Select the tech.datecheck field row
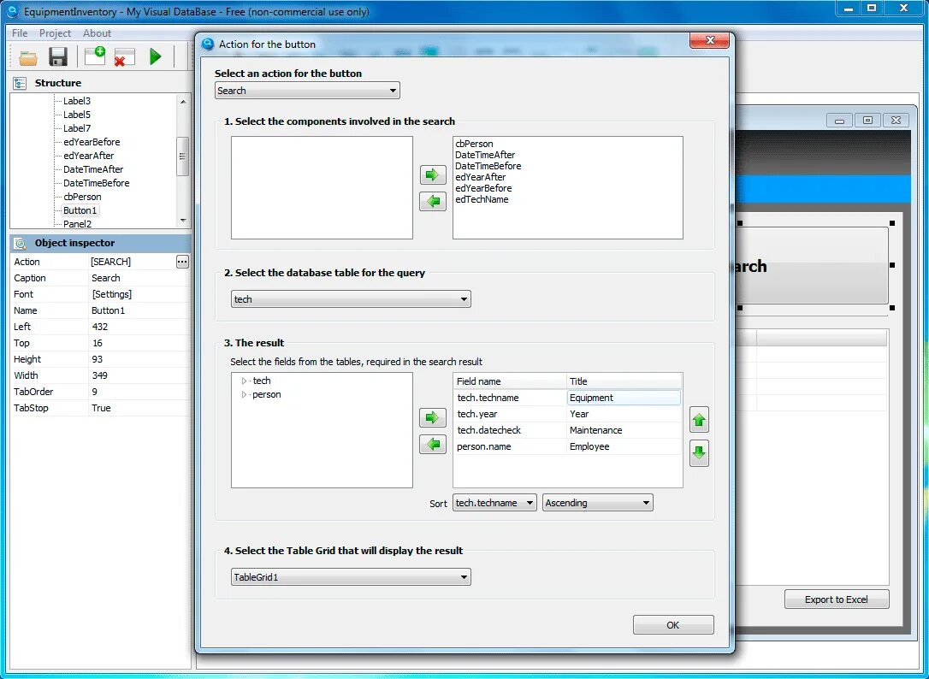929x679 pixels. 568,430
